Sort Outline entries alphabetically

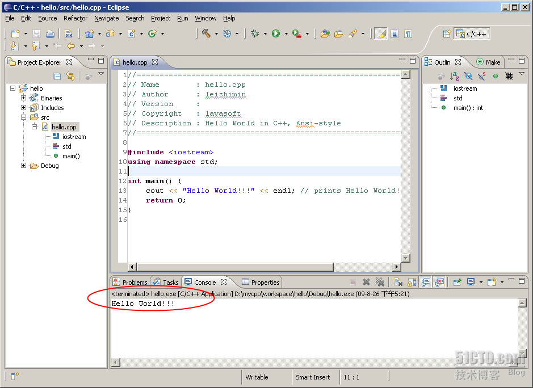tap(455, 76)
